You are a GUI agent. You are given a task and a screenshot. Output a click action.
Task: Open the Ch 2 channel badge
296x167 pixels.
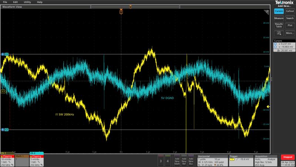pyautogui.click(x=37, y=160)
